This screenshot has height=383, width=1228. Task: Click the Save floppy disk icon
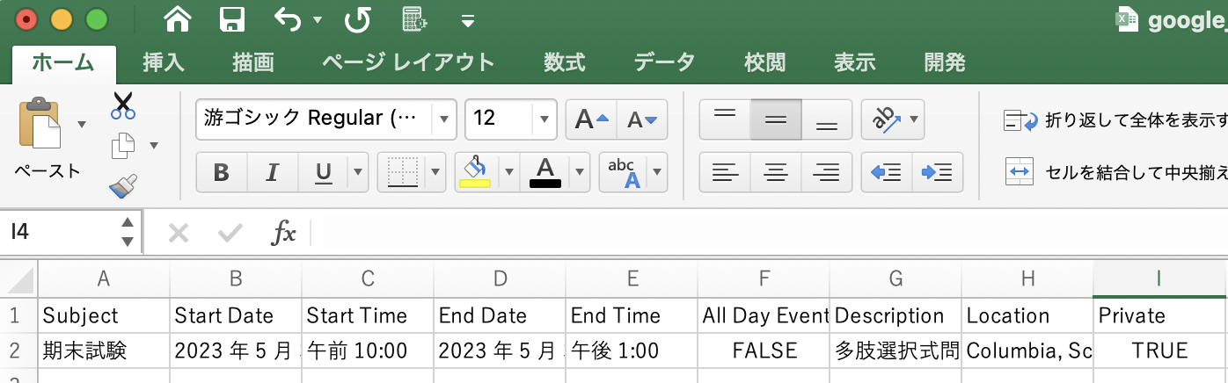231,18
